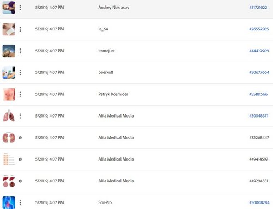
Task: Click info icon beside kidneys illustration
Action: (x=20, y=138)
